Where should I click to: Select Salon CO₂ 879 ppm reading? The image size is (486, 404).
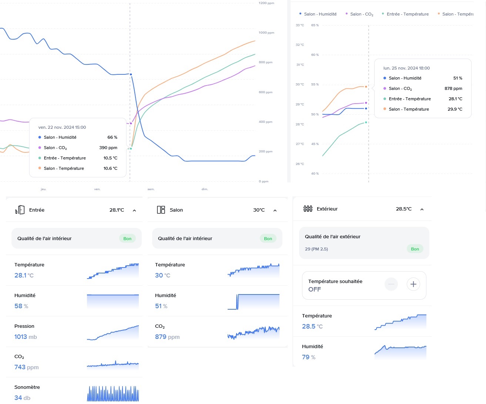pos(167,337)
